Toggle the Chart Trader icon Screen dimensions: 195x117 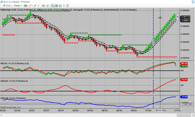(53, 6)
